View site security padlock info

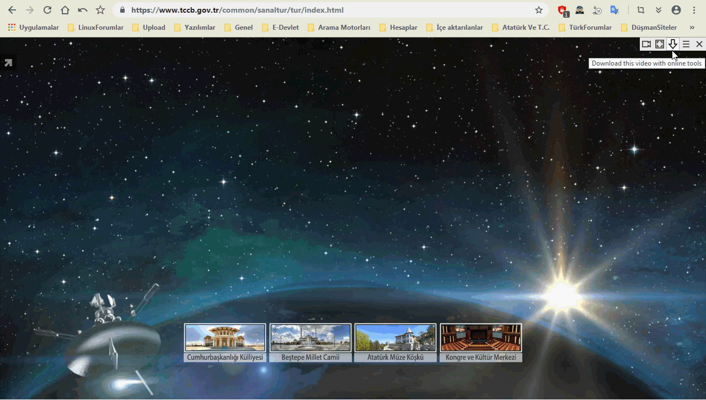(x=122, y=10)
